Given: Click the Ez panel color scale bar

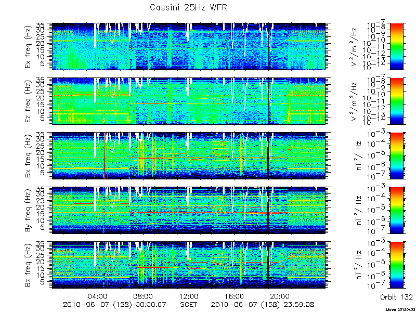Looking at the screenshot, I should click(x=396, y=101).
